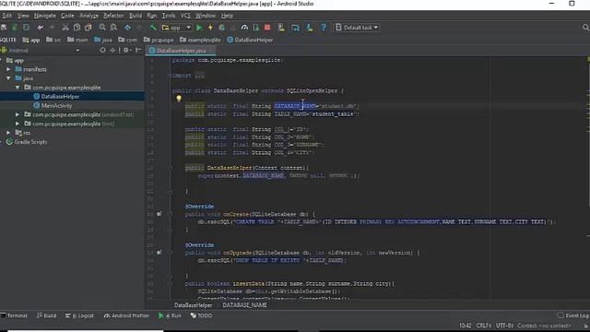
Task: Expand the manifests folder
Action: click(8, 69)
